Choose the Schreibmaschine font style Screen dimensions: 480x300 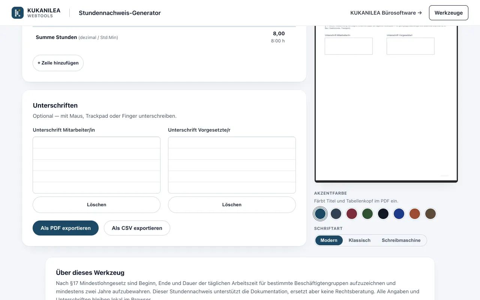(x=401, y=240)
